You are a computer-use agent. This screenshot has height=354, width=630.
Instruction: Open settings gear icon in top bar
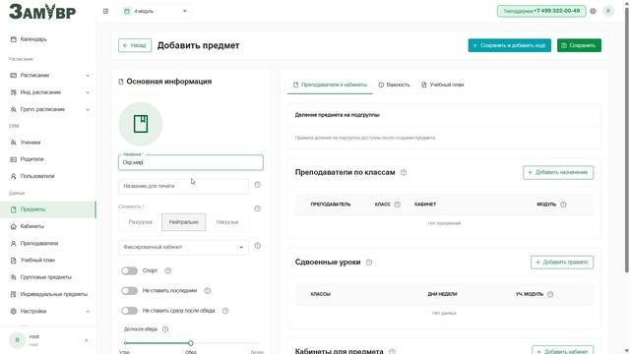(593, 11)
